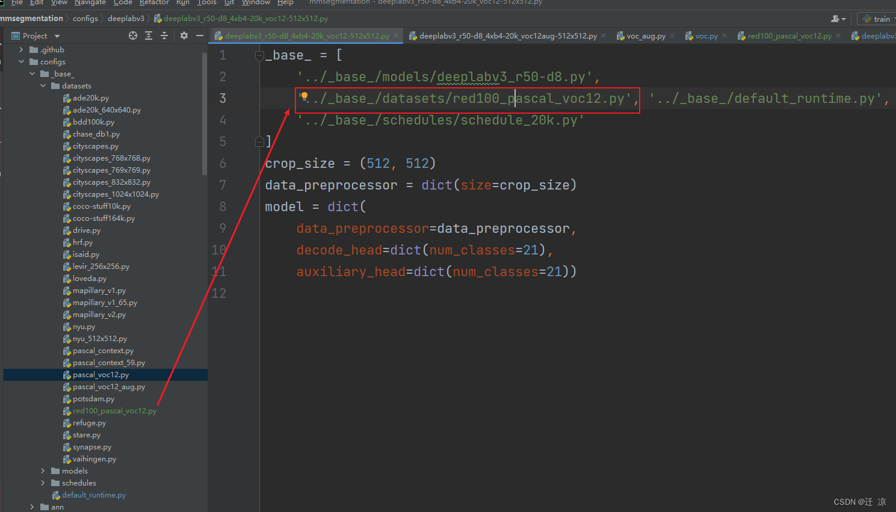This screenshot has width=896, height=512.
Task: Select ade20k_640x640.py in the tree
Action: (x=107, y=110)
